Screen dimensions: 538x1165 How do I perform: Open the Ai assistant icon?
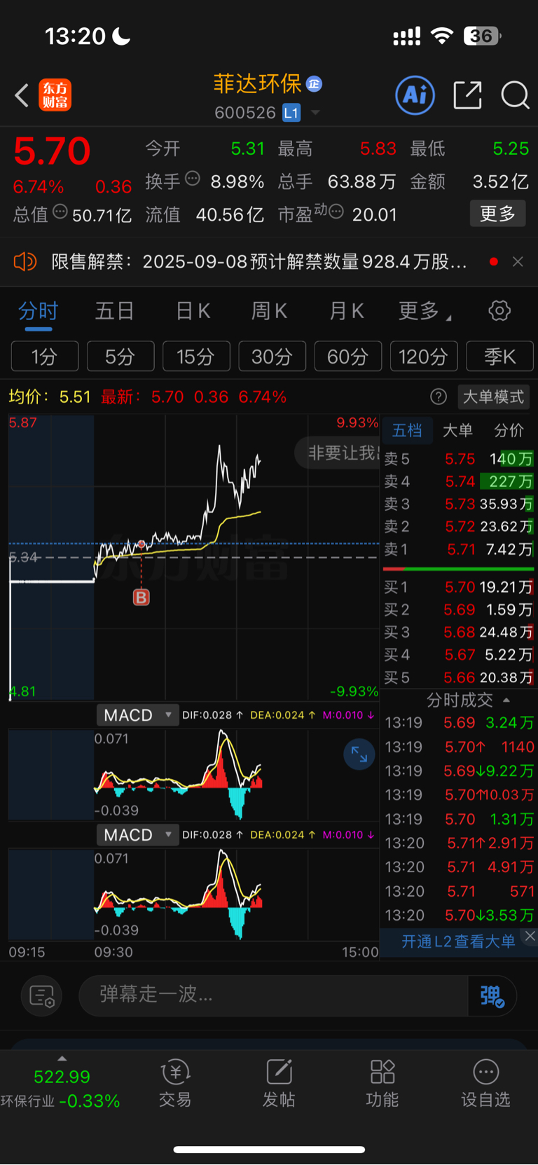click(x=415, y=95)
